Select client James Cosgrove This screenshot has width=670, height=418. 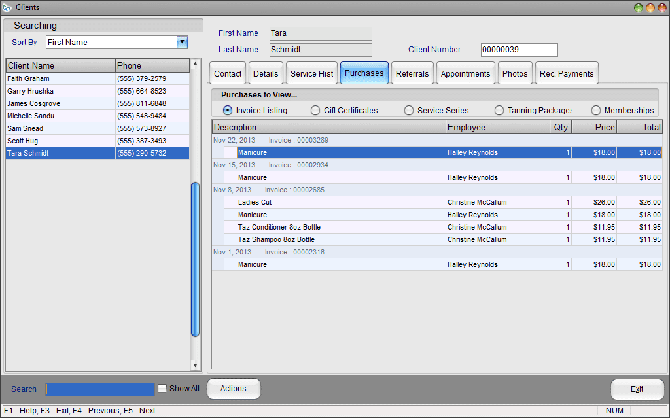[97, 103]
